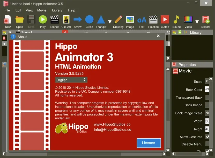Viewport: 215px width, 158px height.
Task: Click info@HippoStudios.co email link
Action: (x=113, y=129)
